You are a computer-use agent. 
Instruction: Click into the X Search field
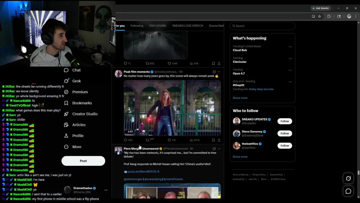pos(262,26)
